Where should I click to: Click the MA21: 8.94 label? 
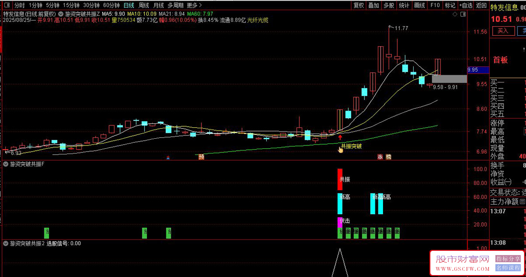click(x=172, y=14)
